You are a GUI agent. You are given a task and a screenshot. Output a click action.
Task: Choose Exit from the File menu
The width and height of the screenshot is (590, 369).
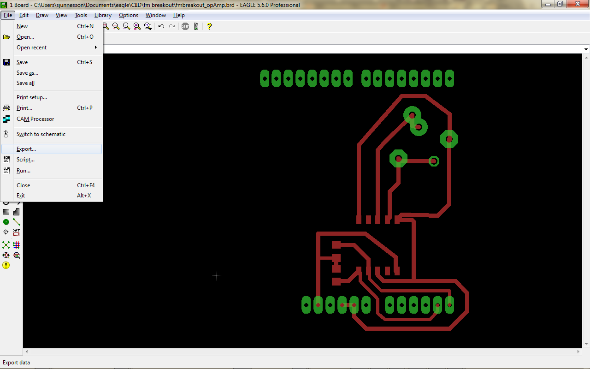[52, 196]
